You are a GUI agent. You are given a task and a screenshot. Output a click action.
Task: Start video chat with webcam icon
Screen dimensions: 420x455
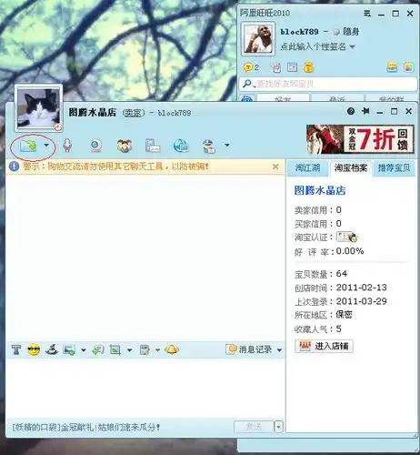(95, 146)
